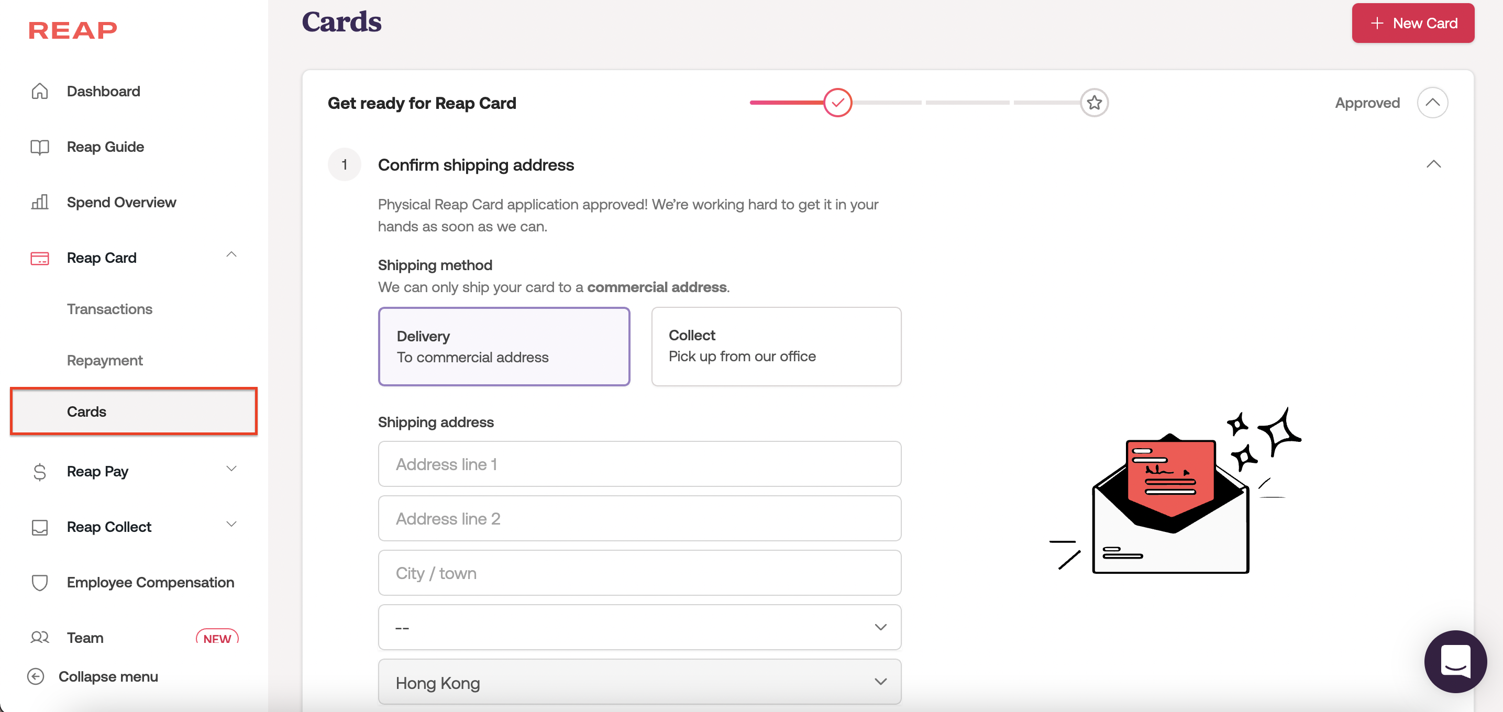Click the Team people icon
The width and height of the screenshot is (1503, 712).
pyautogui.click(x=40, y=637)
